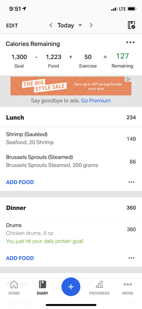Tap Add Food under Lunch
The image size is (142, 309).
(x=20, y=182)
